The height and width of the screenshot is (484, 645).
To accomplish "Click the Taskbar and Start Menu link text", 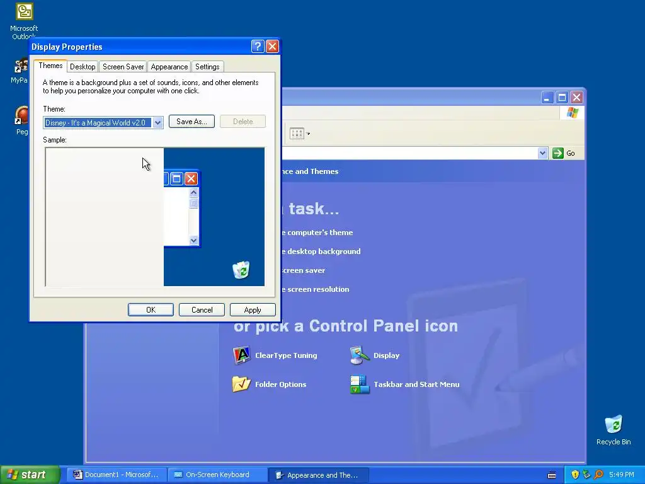I will (416, 384).
